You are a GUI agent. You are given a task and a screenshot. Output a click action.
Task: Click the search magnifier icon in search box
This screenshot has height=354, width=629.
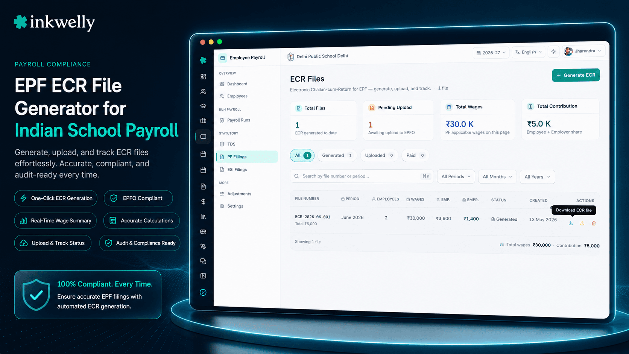(x=296, y=176)
